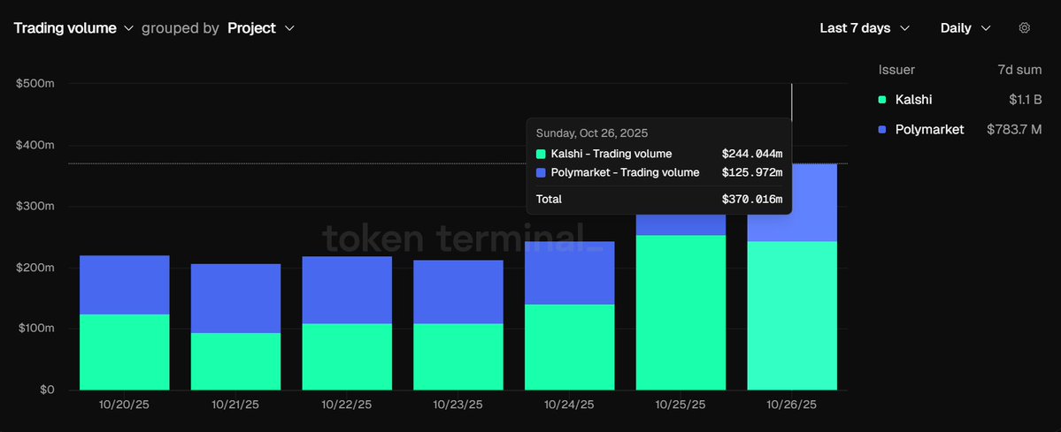
Task: Click the Kalshi bar for 10/22/25
Action: (347, 356)
